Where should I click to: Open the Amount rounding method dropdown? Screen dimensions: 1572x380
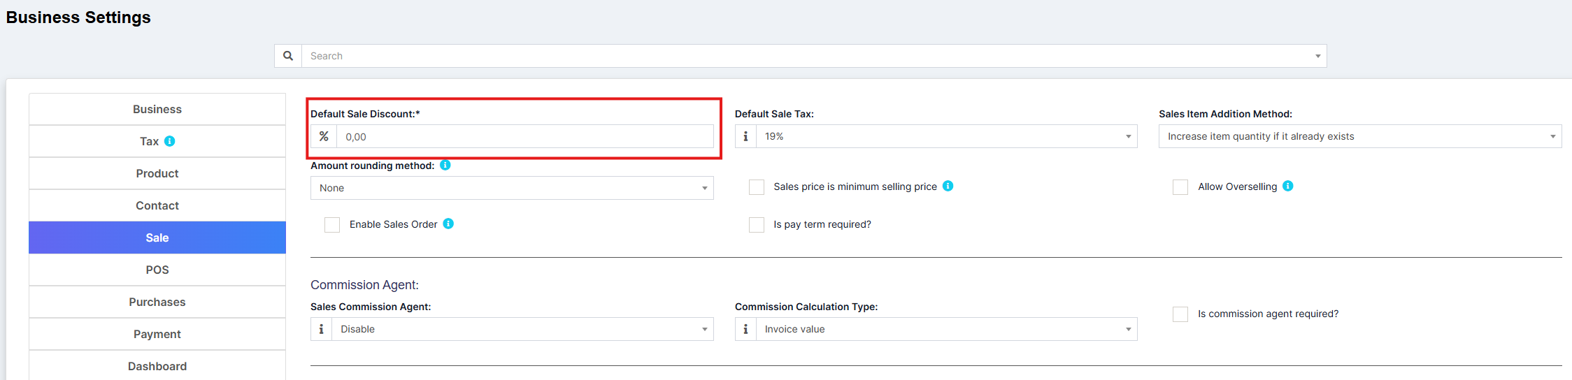click(x=512, y=189)
